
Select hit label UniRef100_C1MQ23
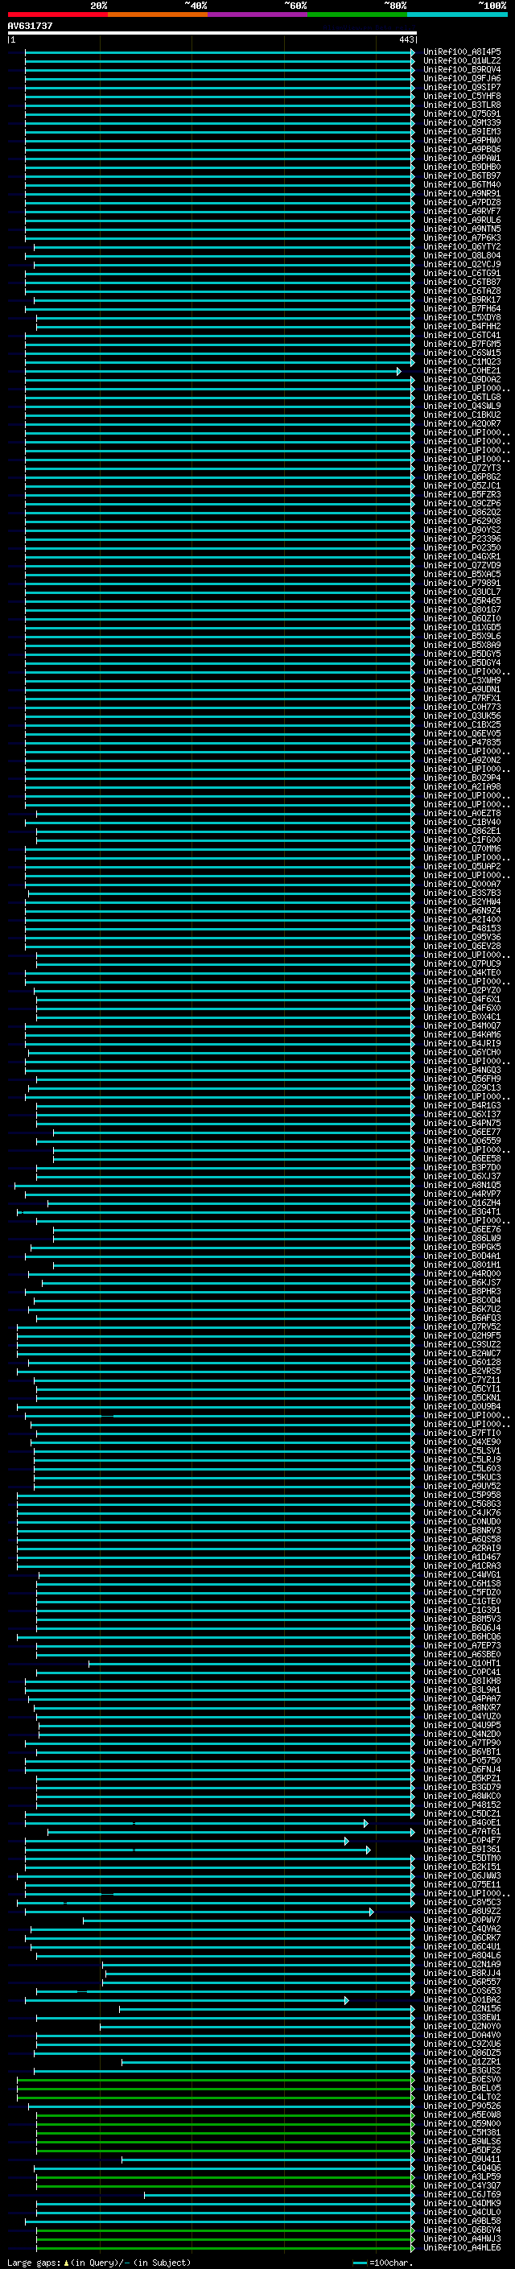click(x=462, y=362)
